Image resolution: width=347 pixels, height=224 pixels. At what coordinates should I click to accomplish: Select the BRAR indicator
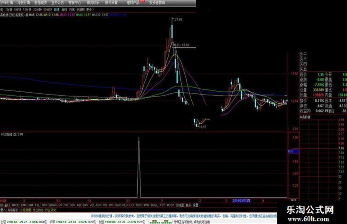(53, 205)
